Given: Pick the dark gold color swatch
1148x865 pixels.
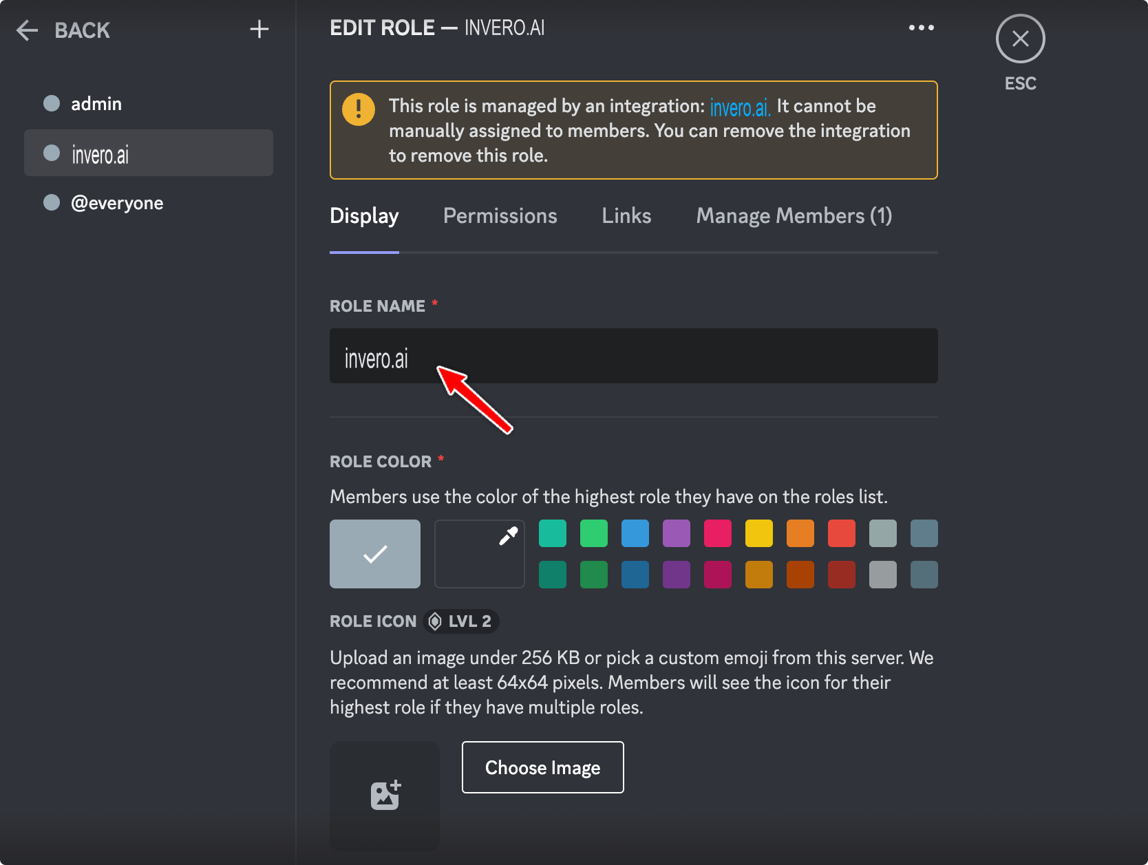Looking at the screenshot, I should tap(759, 575).
